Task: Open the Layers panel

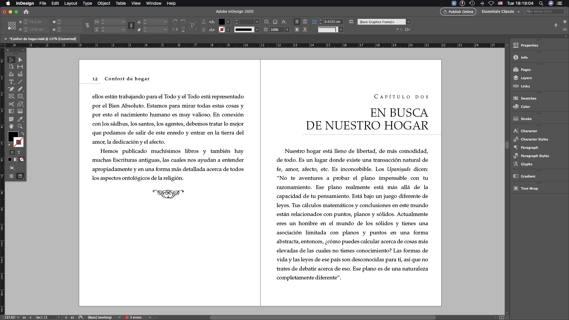Action: click(x=526, y=78)
